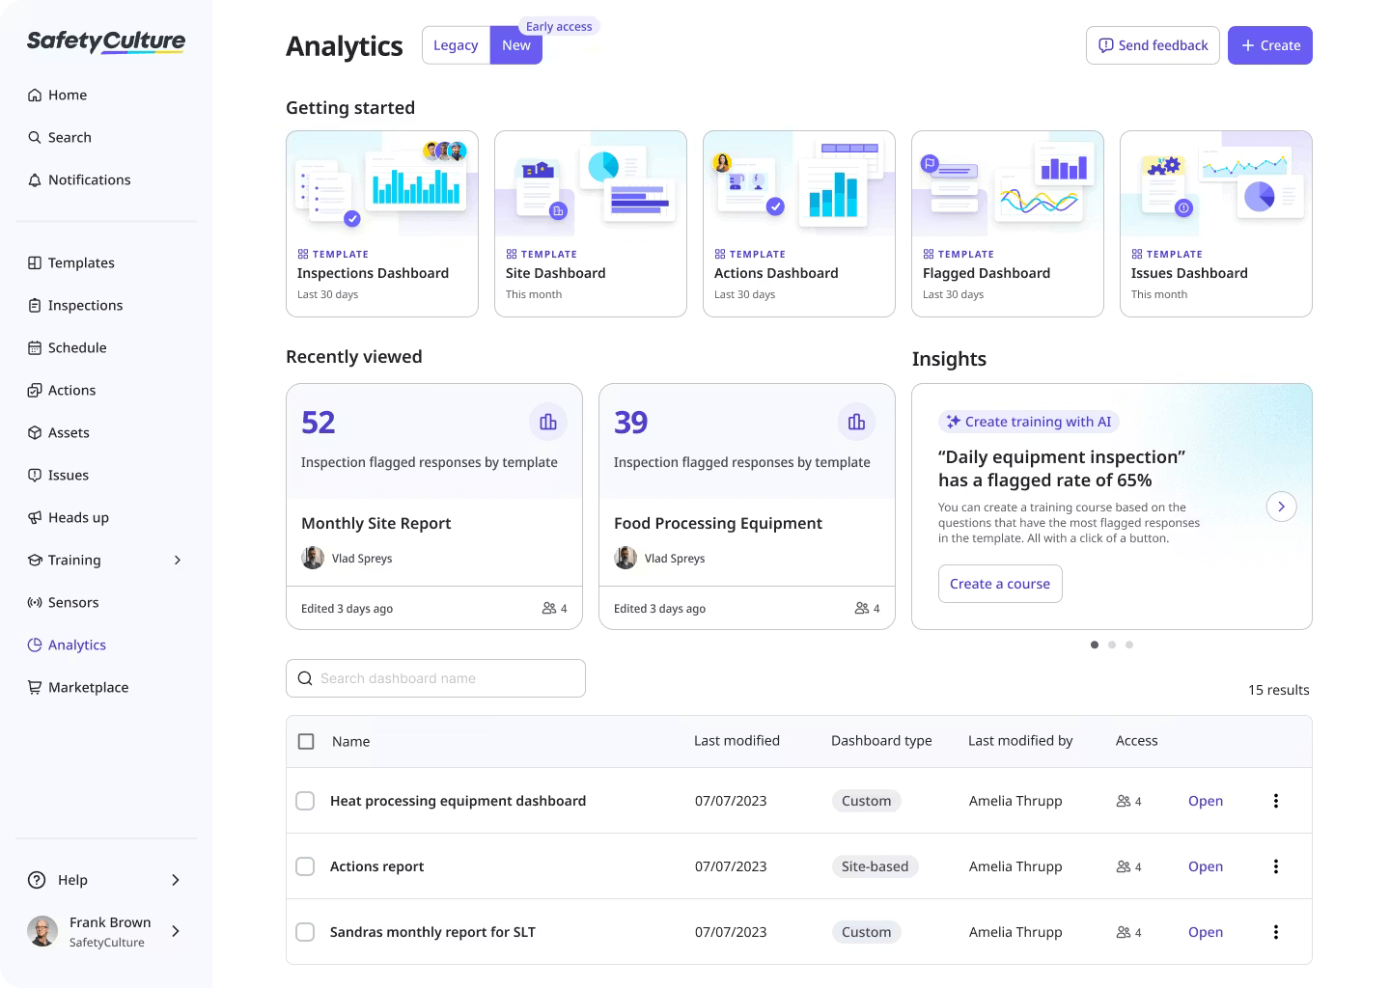Select the Sandras monthly report checkbox
This screenshot has width=1390, height=988.
(x=305, y=932)
